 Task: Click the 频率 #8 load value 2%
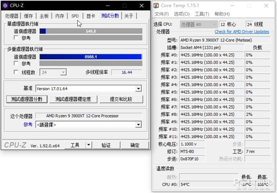(257, 114)
